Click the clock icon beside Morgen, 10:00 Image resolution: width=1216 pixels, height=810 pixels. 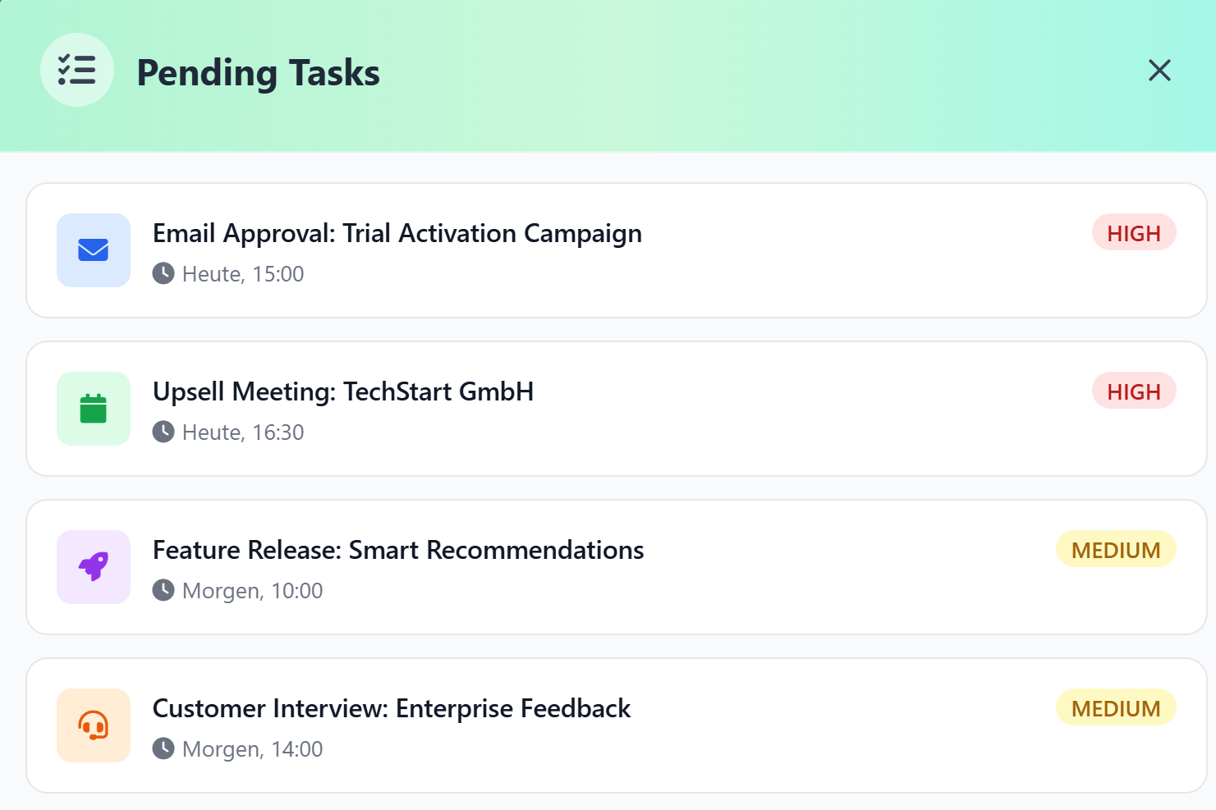pyautogui.click(x=163, y=590)
